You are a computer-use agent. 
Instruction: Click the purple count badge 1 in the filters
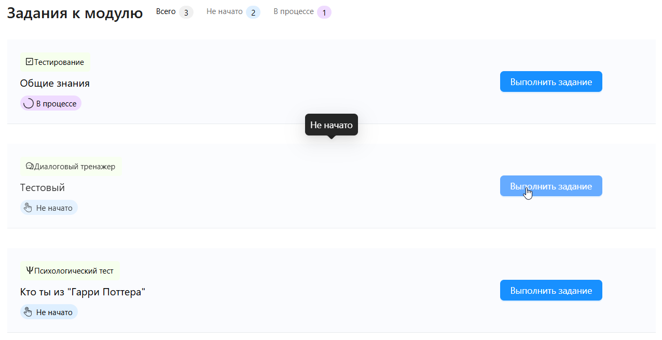pos(324,12)
